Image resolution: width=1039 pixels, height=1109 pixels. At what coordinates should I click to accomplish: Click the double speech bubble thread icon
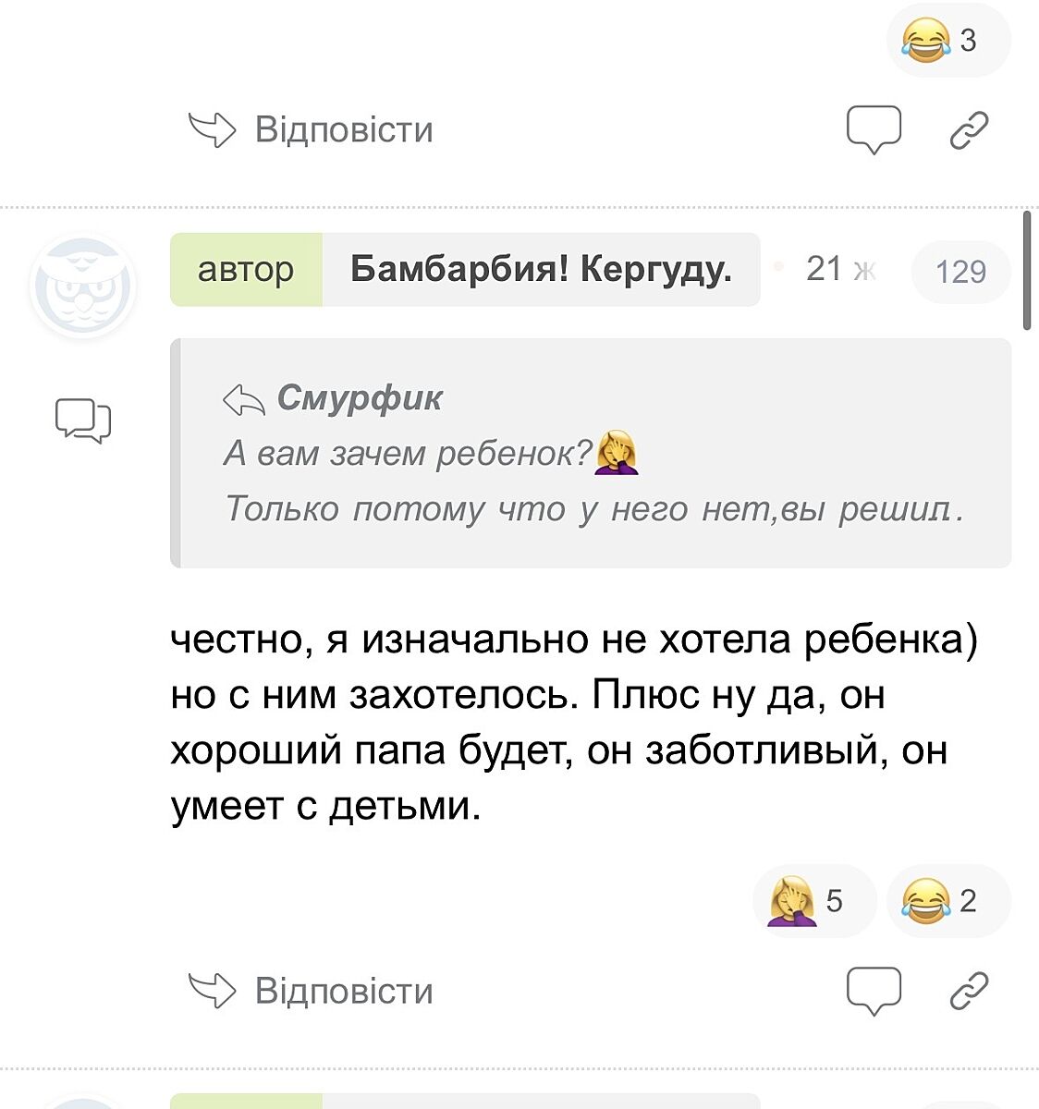pos(83,420)
